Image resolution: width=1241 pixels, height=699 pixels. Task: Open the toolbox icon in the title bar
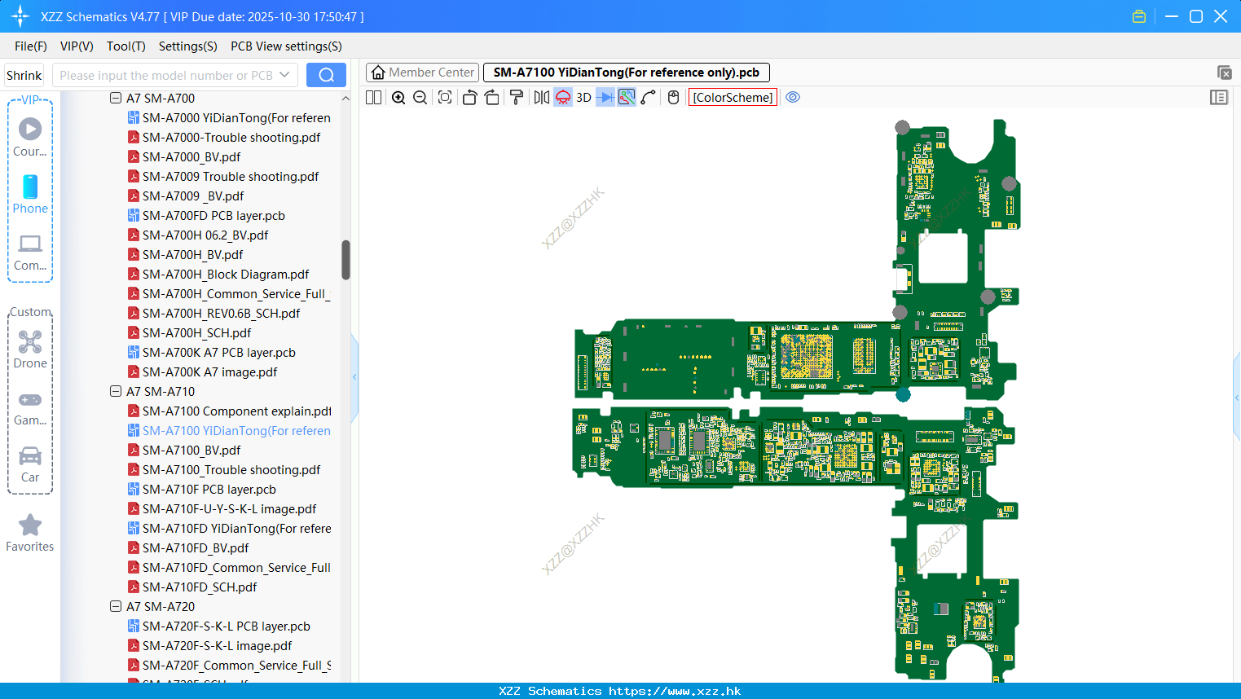1139,16
